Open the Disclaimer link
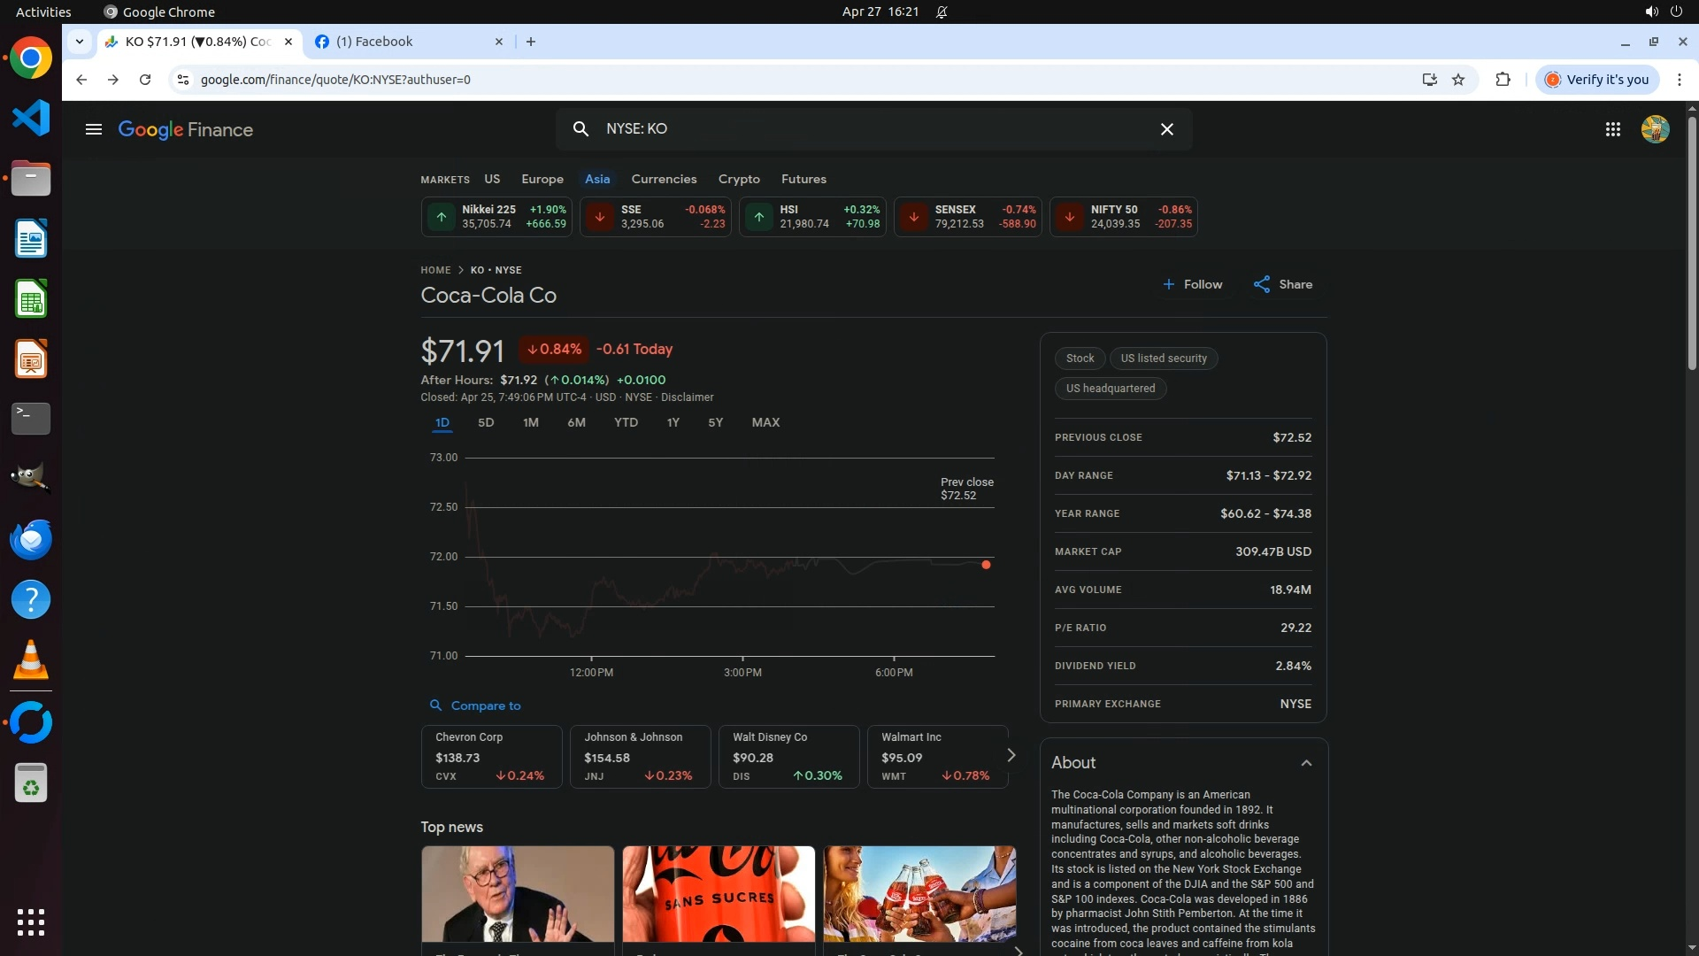 tap(687, 397)
